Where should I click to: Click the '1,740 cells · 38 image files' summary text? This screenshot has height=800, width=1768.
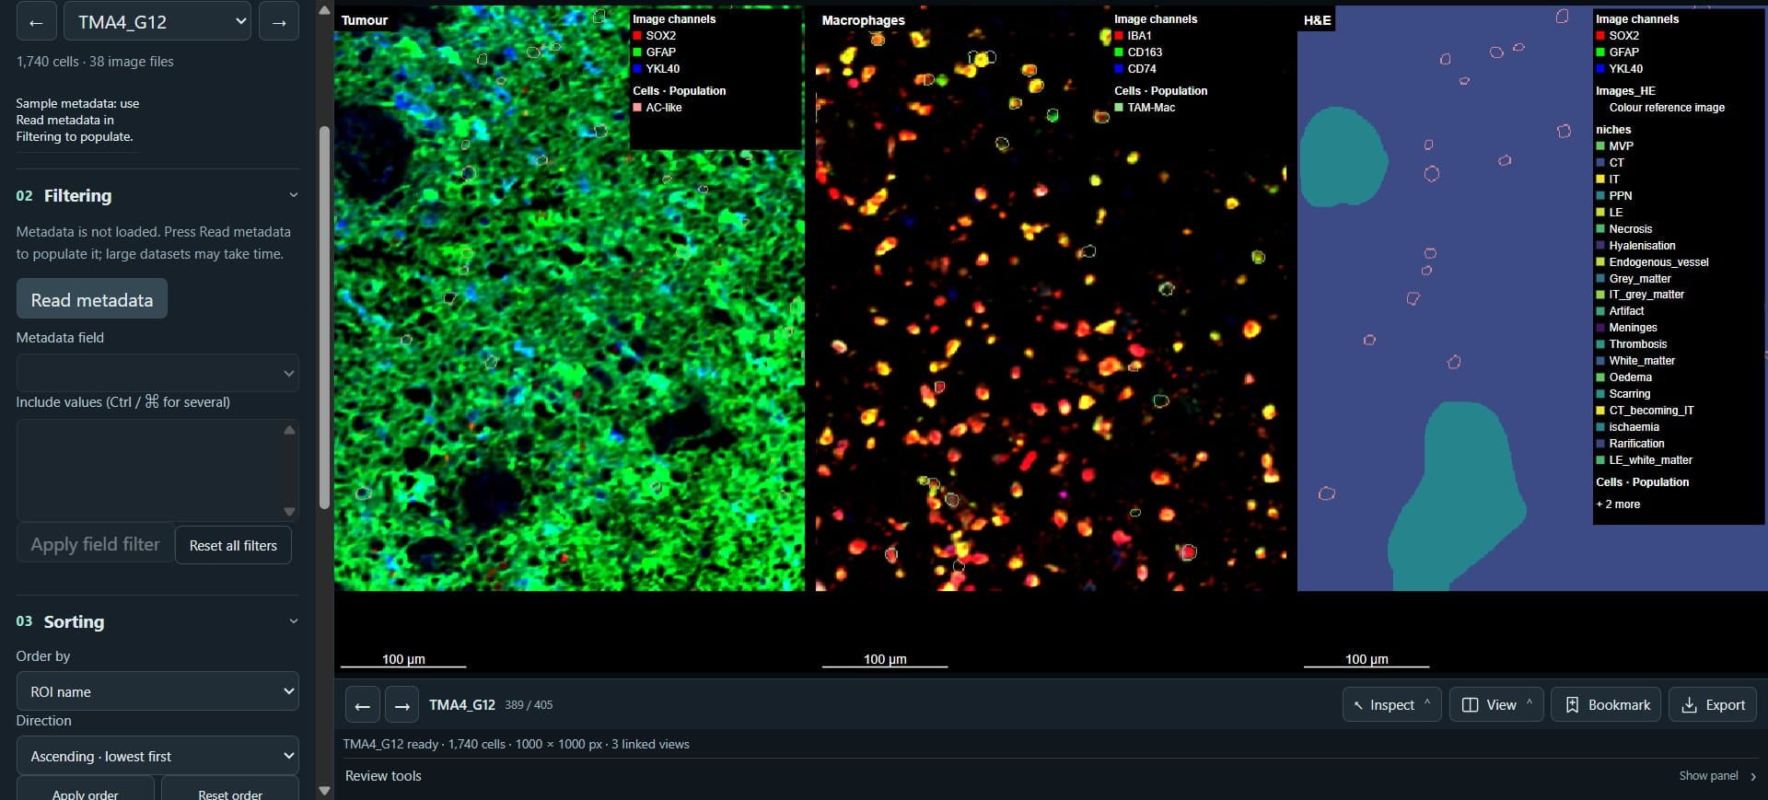[x=95, y=62]
